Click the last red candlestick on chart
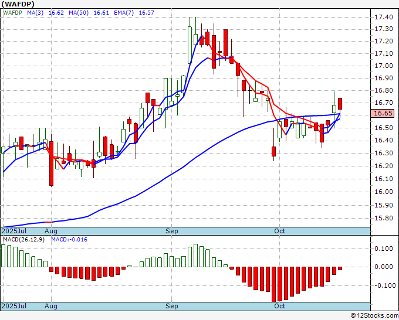The image size is (399, 320). point(340,103)
